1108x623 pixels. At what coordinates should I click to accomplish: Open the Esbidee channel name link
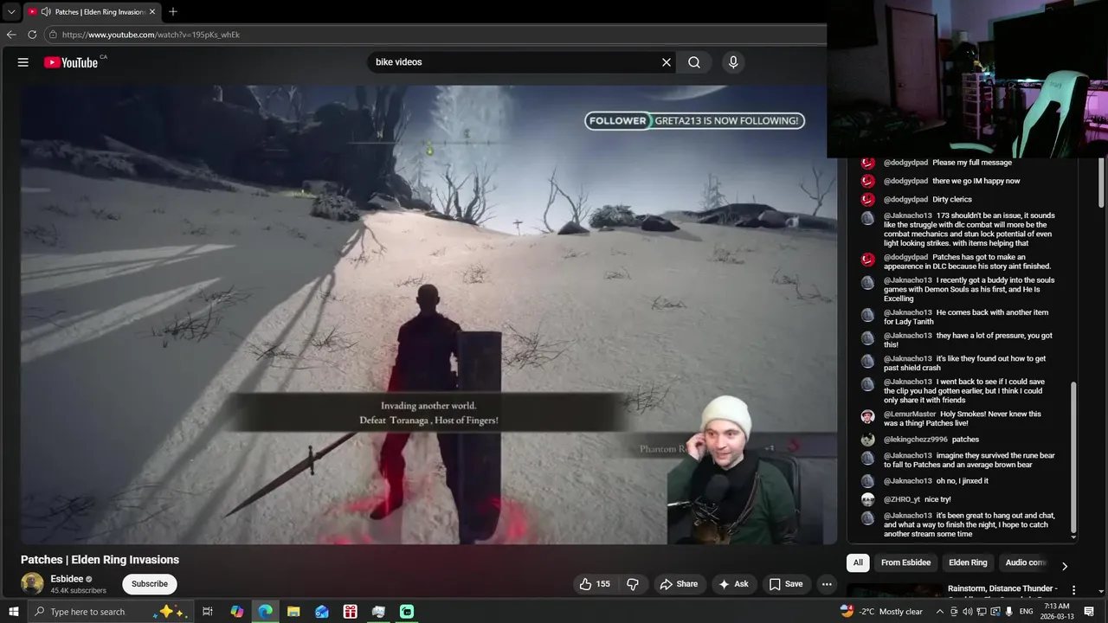pos(67,579)
